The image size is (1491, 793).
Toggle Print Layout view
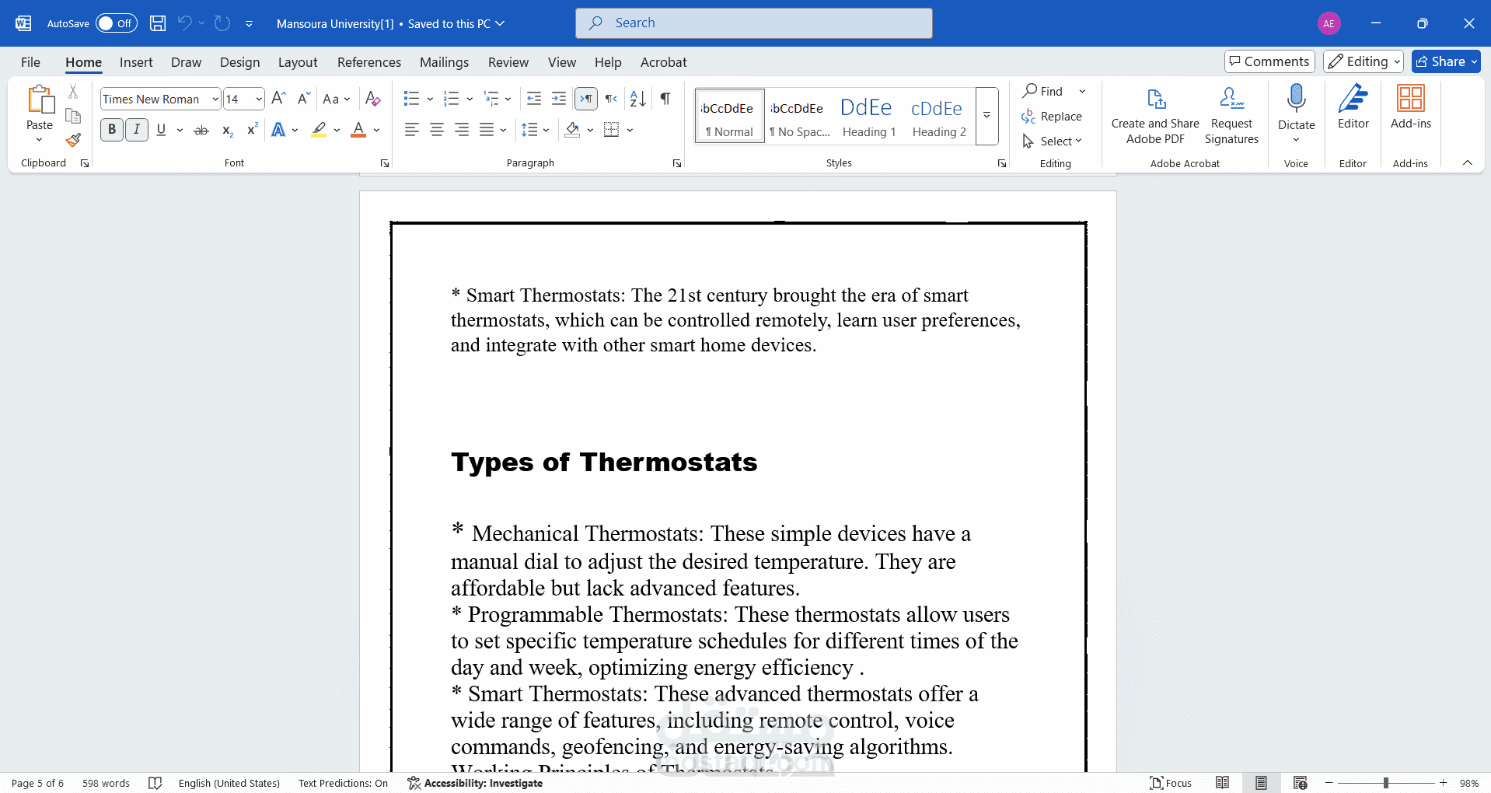point(1261,783)
